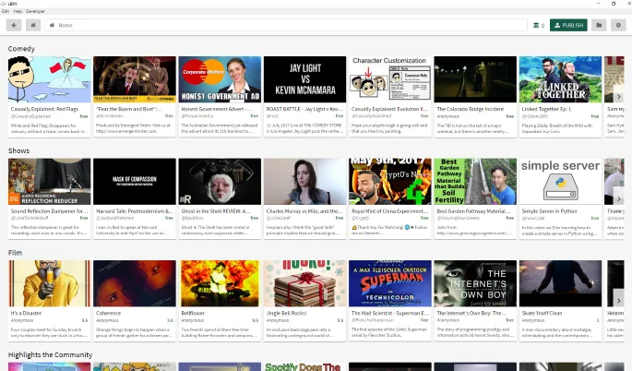Open the wallet balance bank icon
The width and height of the screenshot is (632, 371).
536,25
